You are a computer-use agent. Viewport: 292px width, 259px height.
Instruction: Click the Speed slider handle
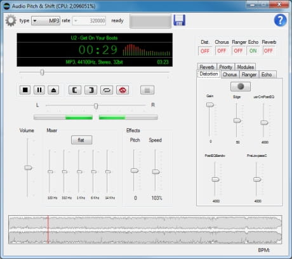pos(156,171)
